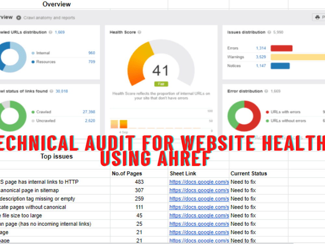Select Need to fix status in 307 row

[x=258, y=190]
